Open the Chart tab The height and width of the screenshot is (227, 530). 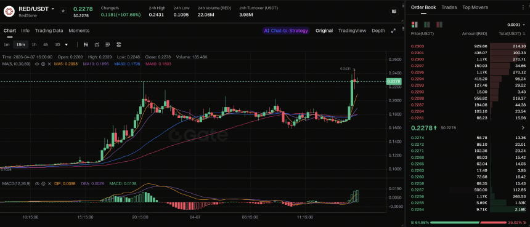9,31
